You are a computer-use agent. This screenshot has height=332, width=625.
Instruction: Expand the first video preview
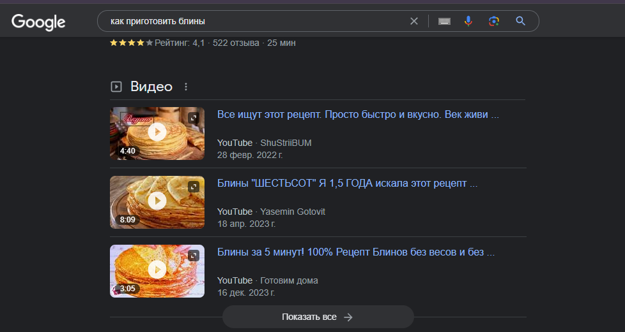point(193,118)
